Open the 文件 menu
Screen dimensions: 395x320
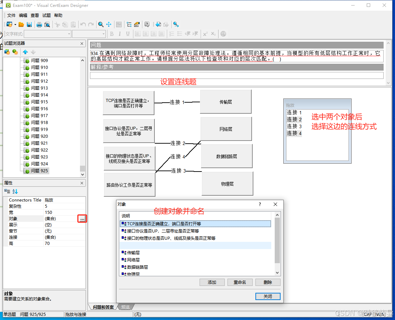click(11, 16)
